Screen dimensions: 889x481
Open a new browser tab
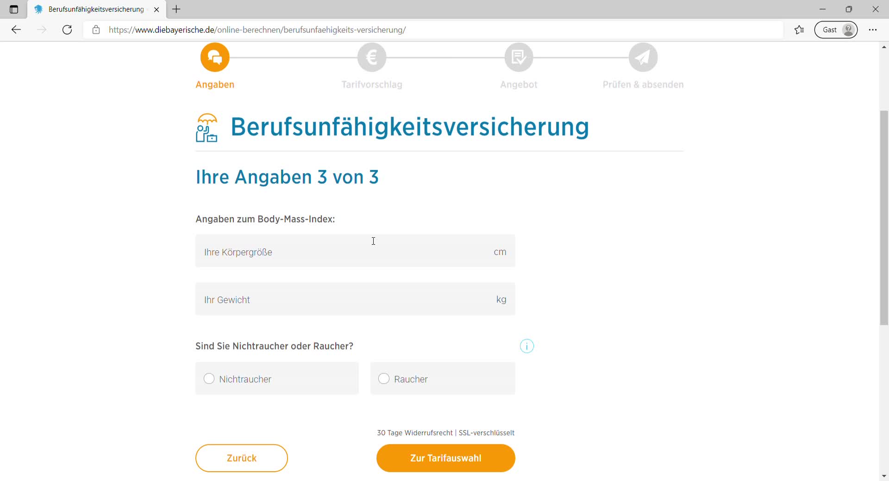[176, 9]
